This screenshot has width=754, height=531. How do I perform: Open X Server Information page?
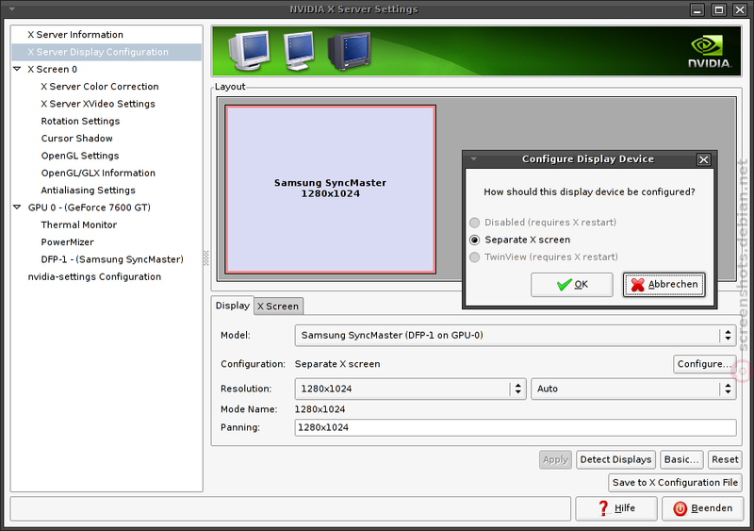pos(75,35)
